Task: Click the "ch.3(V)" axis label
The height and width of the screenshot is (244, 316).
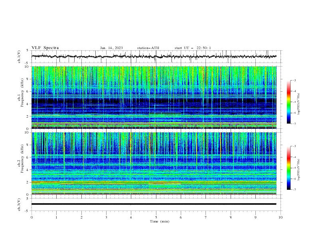Action: [x=19, y=205]
